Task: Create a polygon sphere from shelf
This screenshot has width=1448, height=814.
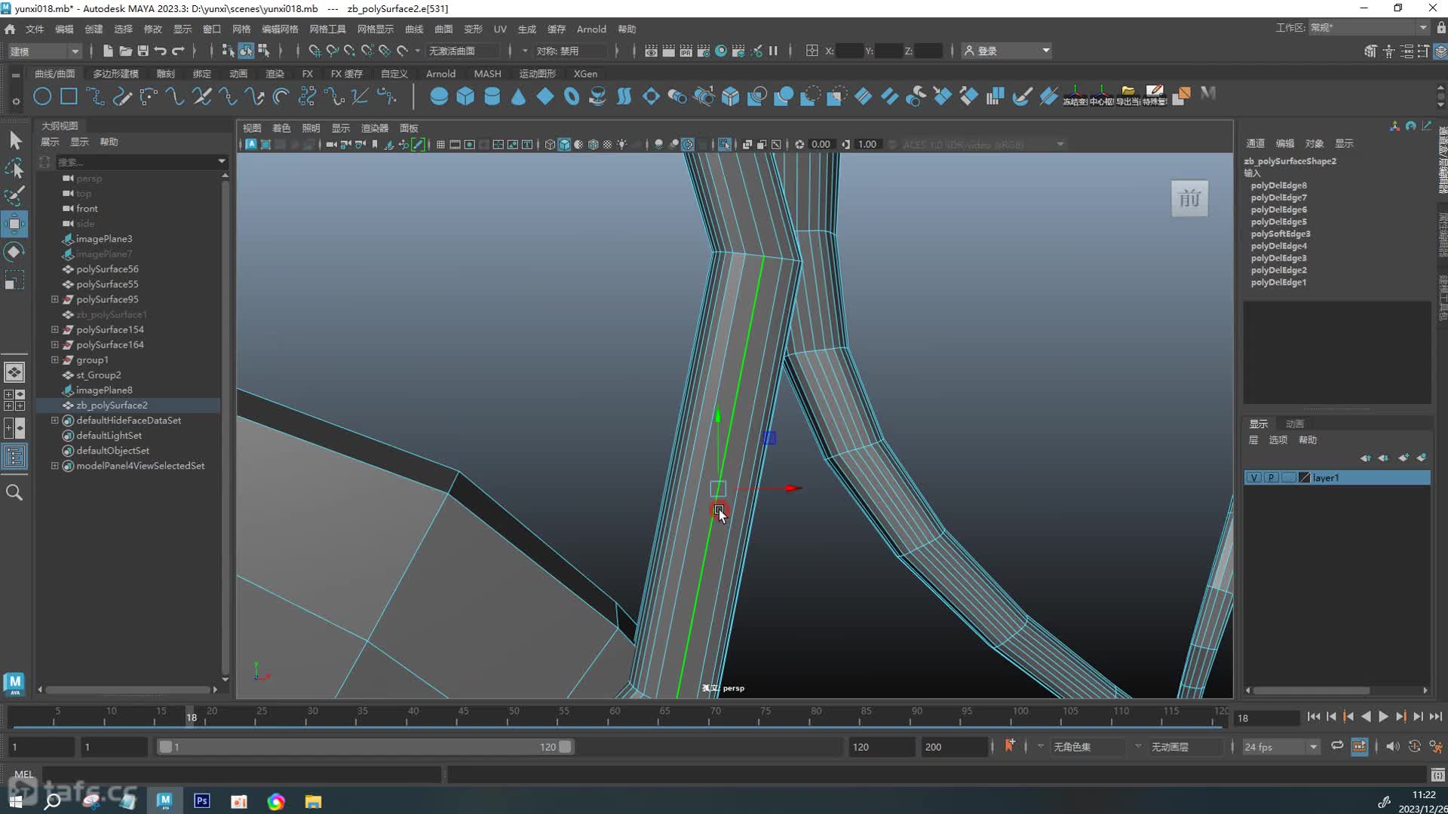Action: click(438, 96)
